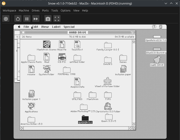Open the Snow Machine menu
This screenshot has height=140, width=180.
pos(24,11)
